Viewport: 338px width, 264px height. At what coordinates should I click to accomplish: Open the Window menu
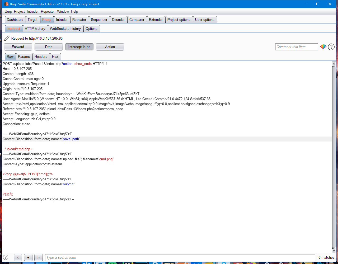tap(63, 11)
